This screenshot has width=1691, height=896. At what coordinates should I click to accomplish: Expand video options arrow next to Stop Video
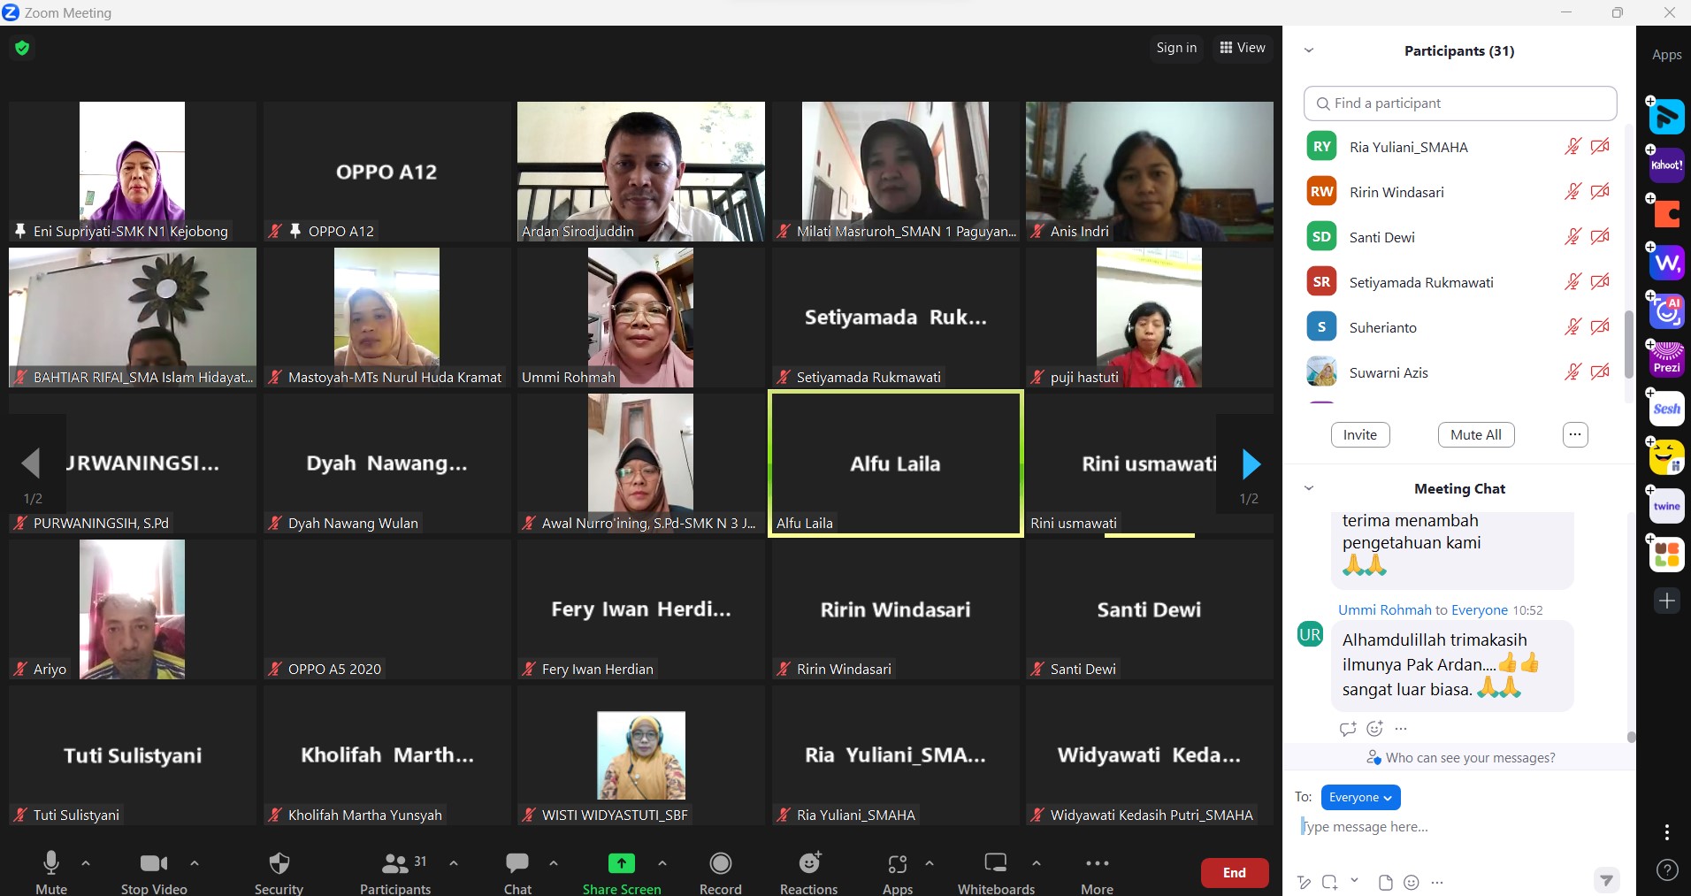pos(195,862)
